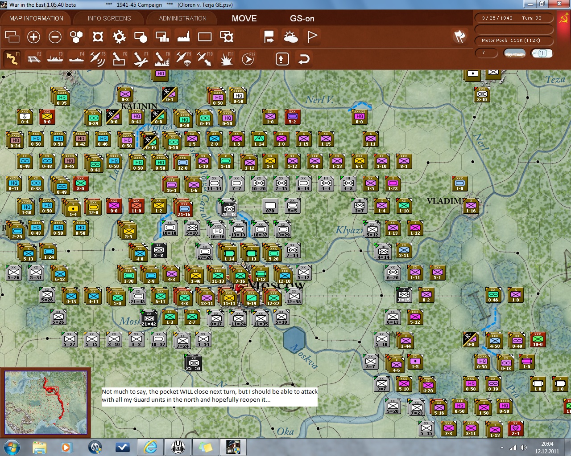Select the 0?0 blank gray counter

coord(270,206)
